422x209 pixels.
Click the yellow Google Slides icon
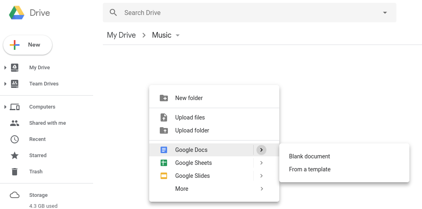(x=163, y=176)
